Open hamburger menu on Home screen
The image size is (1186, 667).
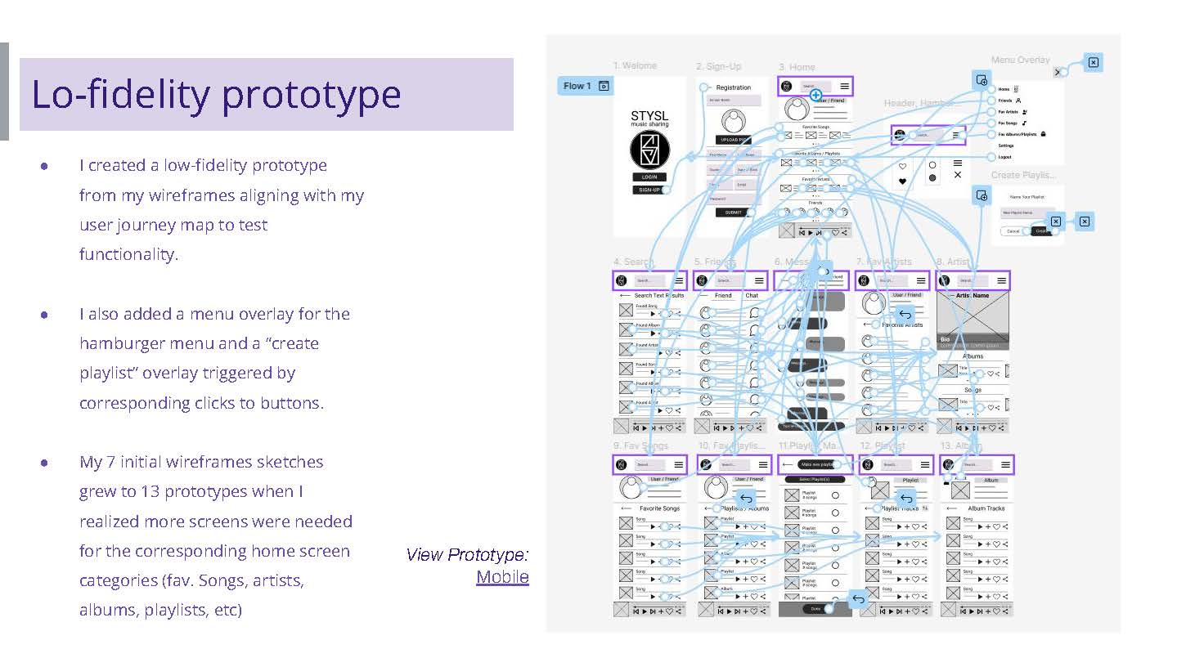click(845, 86)
